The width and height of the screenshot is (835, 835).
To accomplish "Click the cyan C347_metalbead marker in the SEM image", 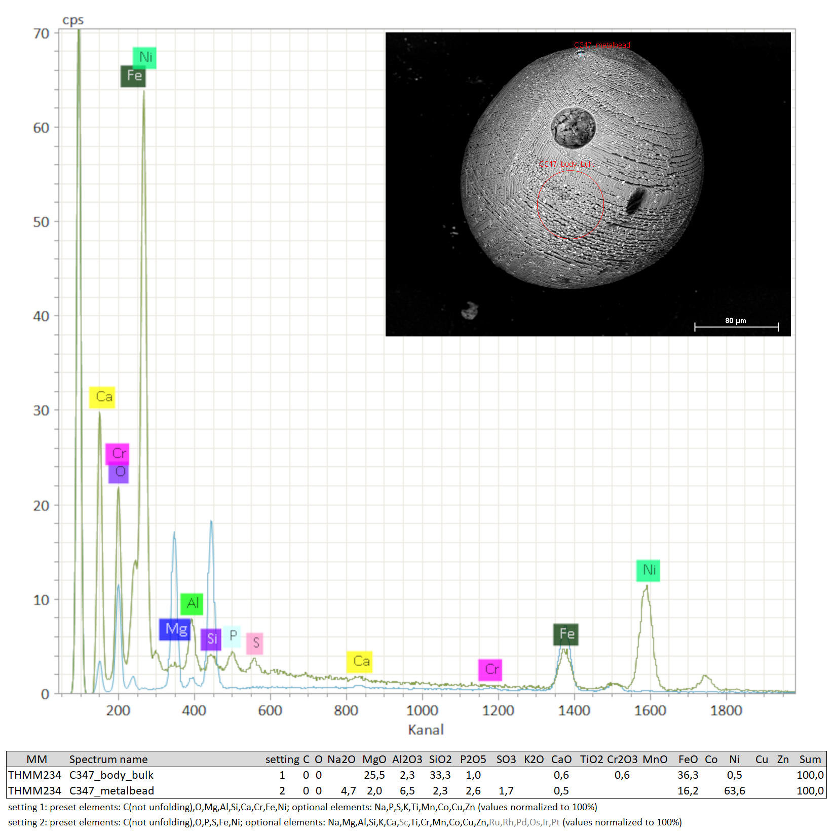I will (x=580, y=53).
